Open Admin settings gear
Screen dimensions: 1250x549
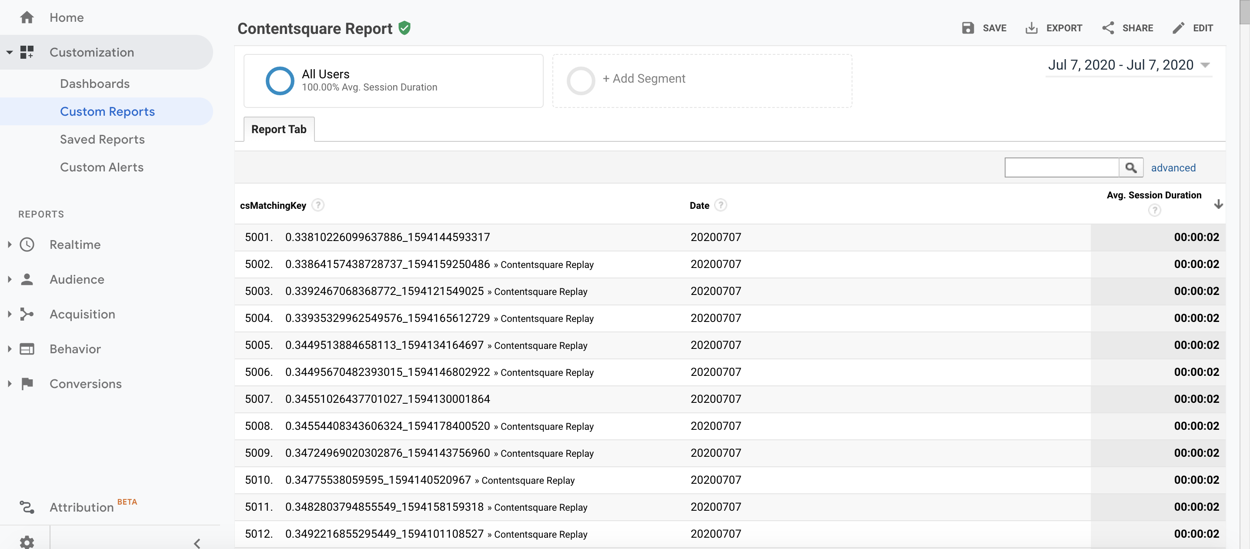coord(27,542)
